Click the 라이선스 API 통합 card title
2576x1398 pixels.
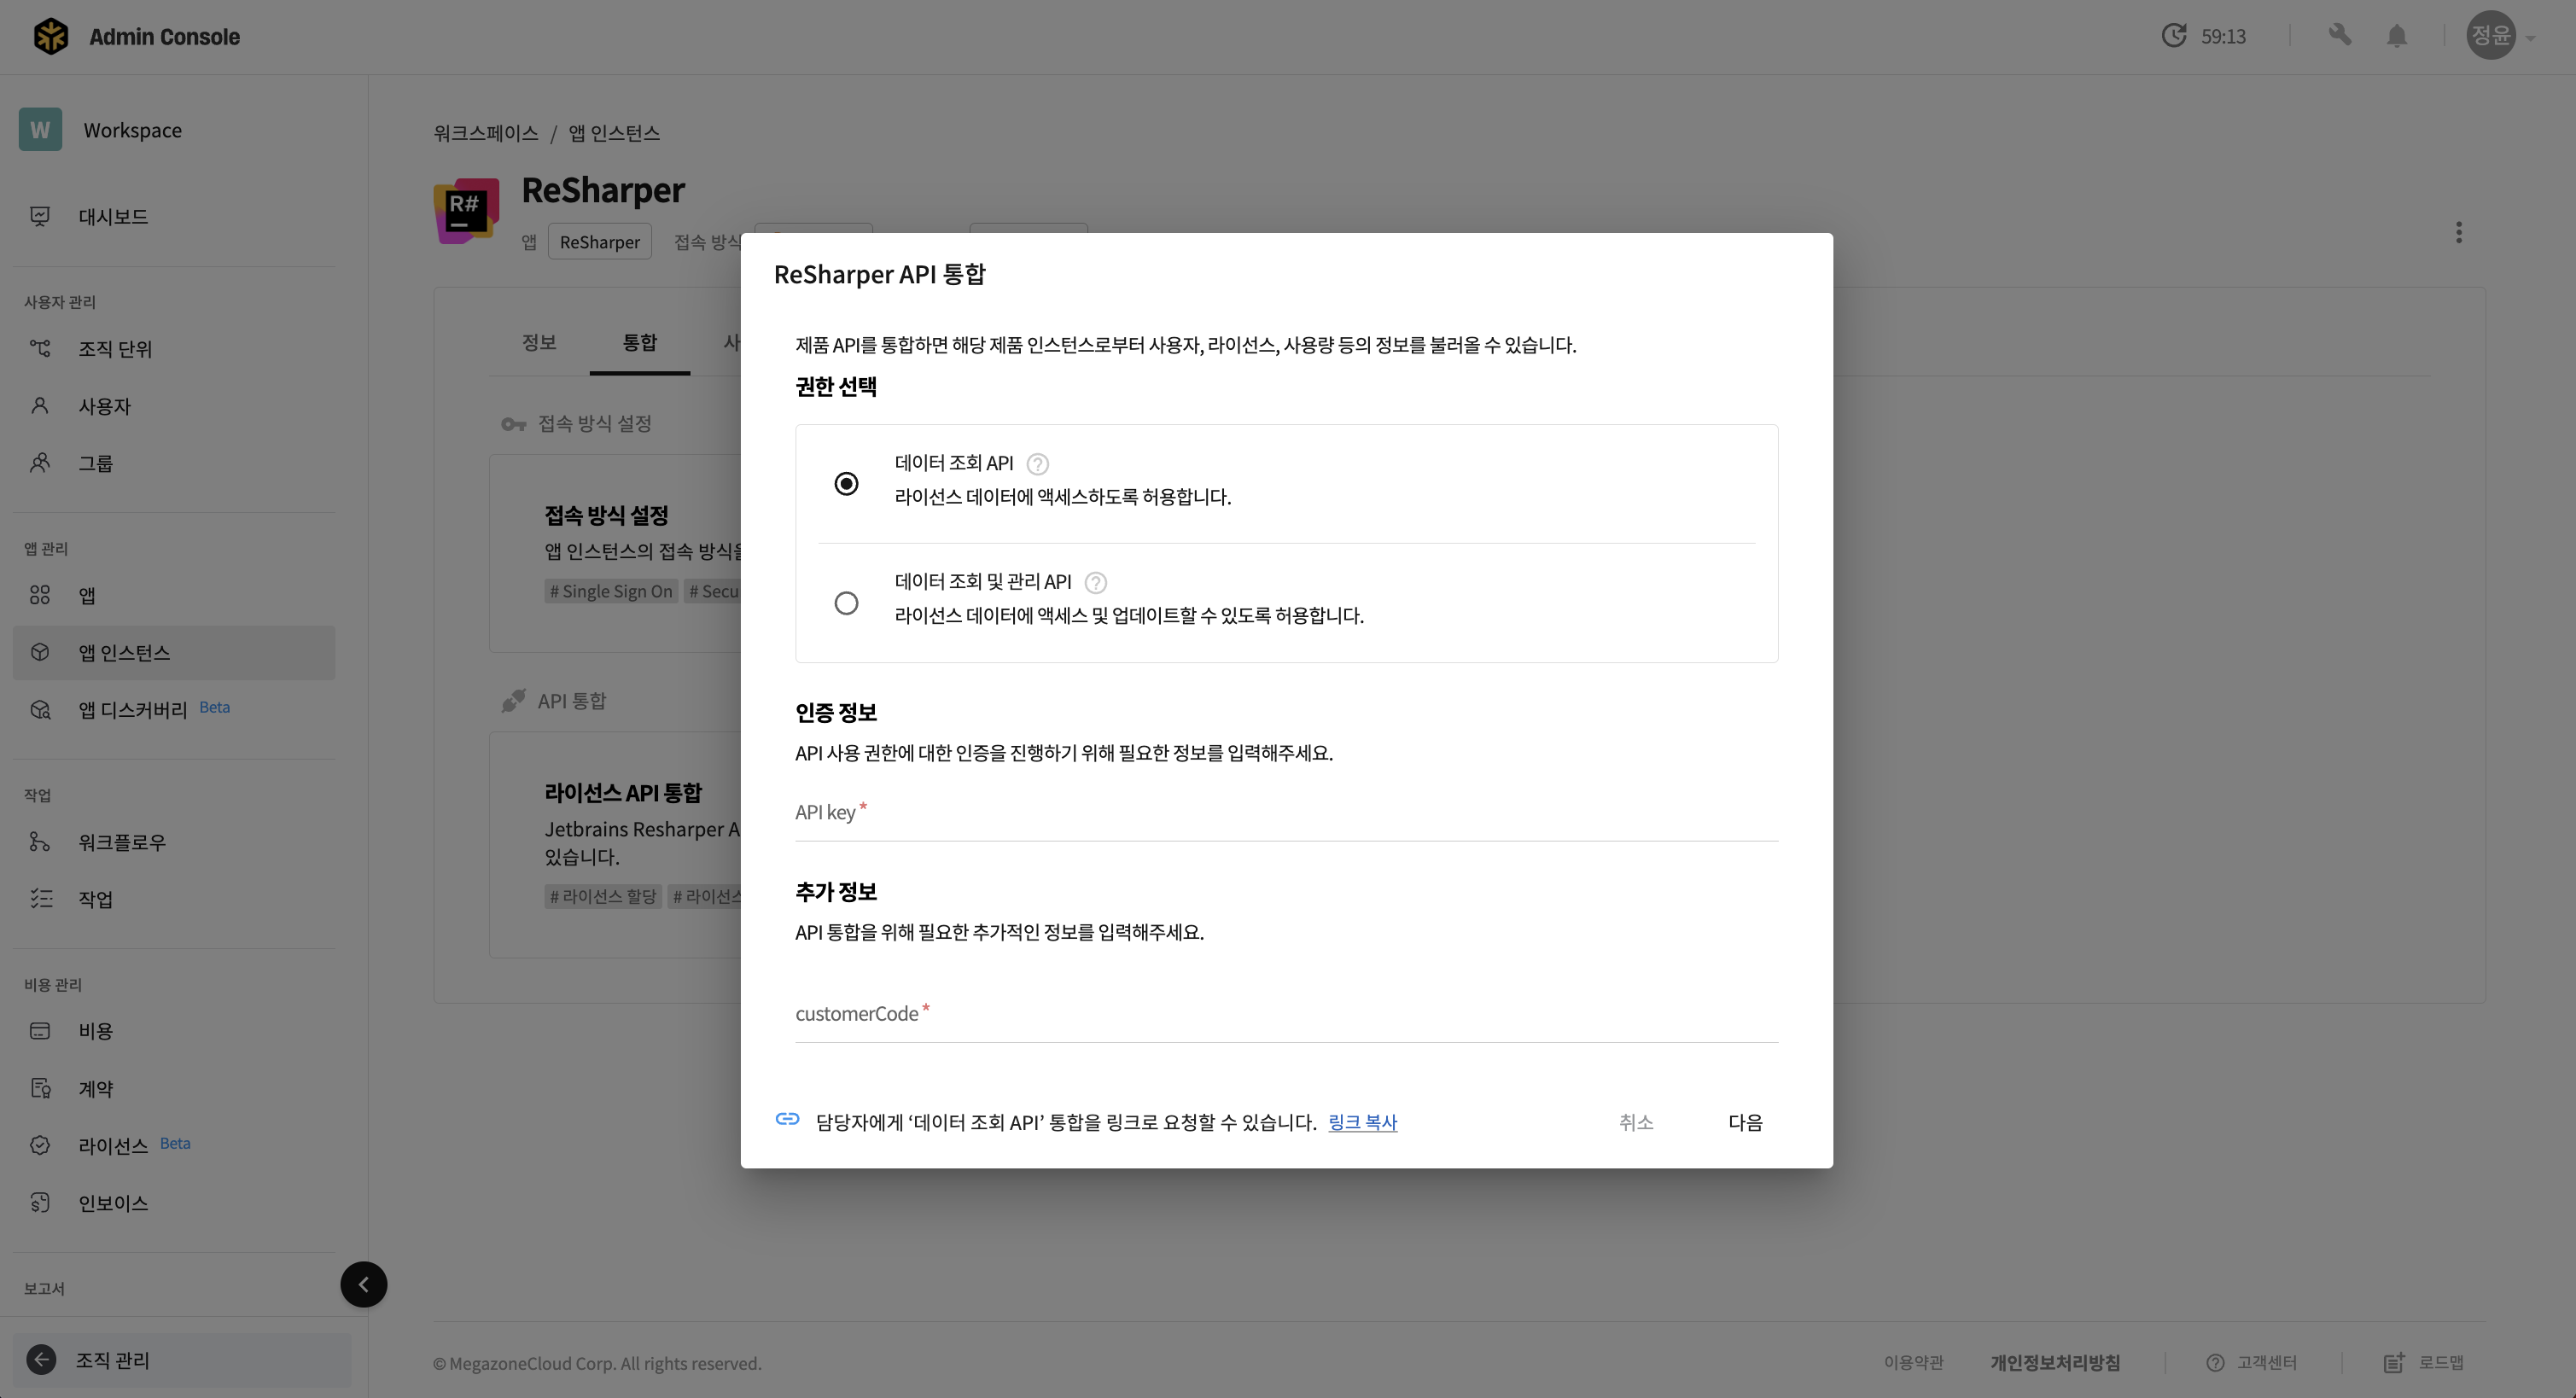tap(623, 793)
